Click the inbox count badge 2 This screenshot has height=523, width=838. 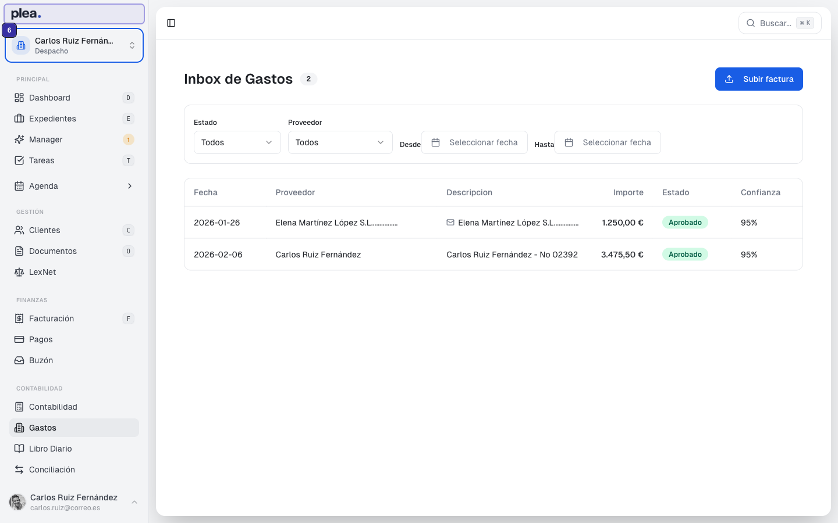click(x=308, y=79)
